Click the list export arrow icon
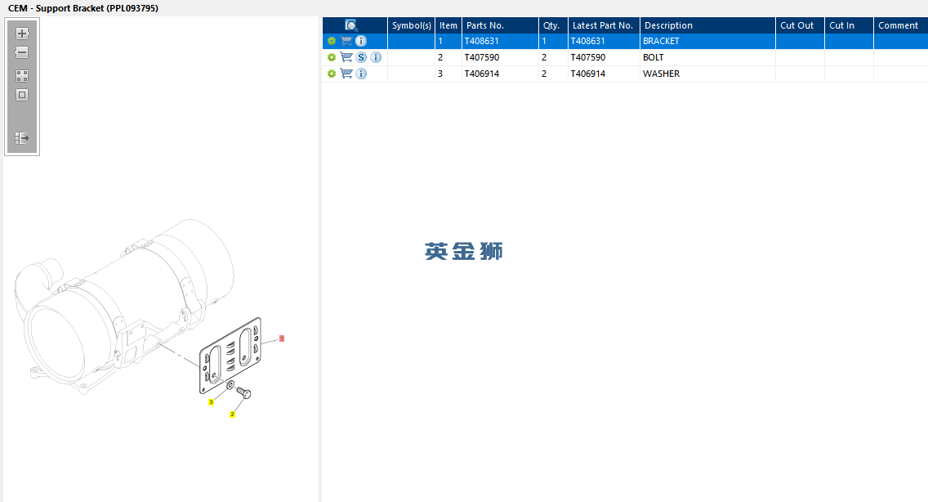The image size is (928, 502). pyautogui.click(x=22, y=138)
